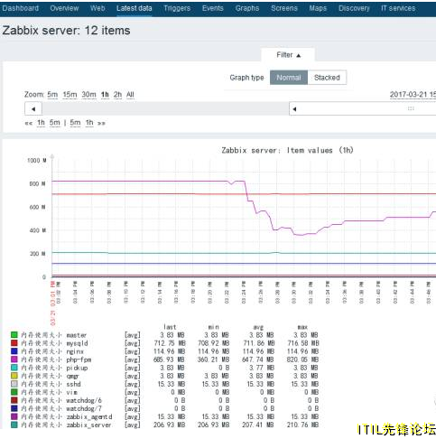Click the blue nginx legend swatch
This screenshot has width=436, height=439.
[14, 351]
